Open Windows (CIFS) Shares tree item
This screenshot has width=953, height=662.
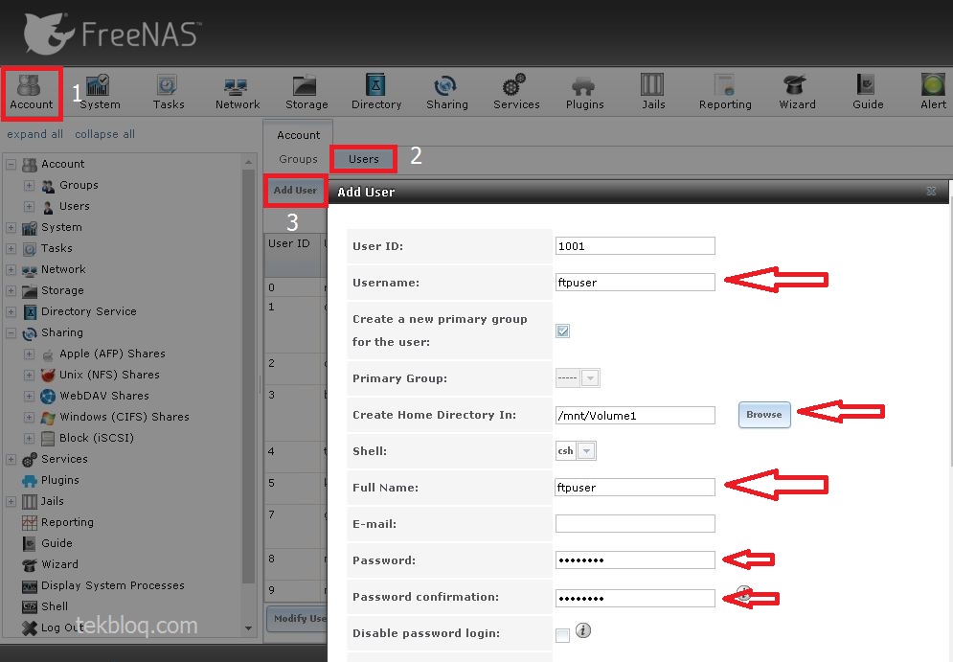click(124, 417)
